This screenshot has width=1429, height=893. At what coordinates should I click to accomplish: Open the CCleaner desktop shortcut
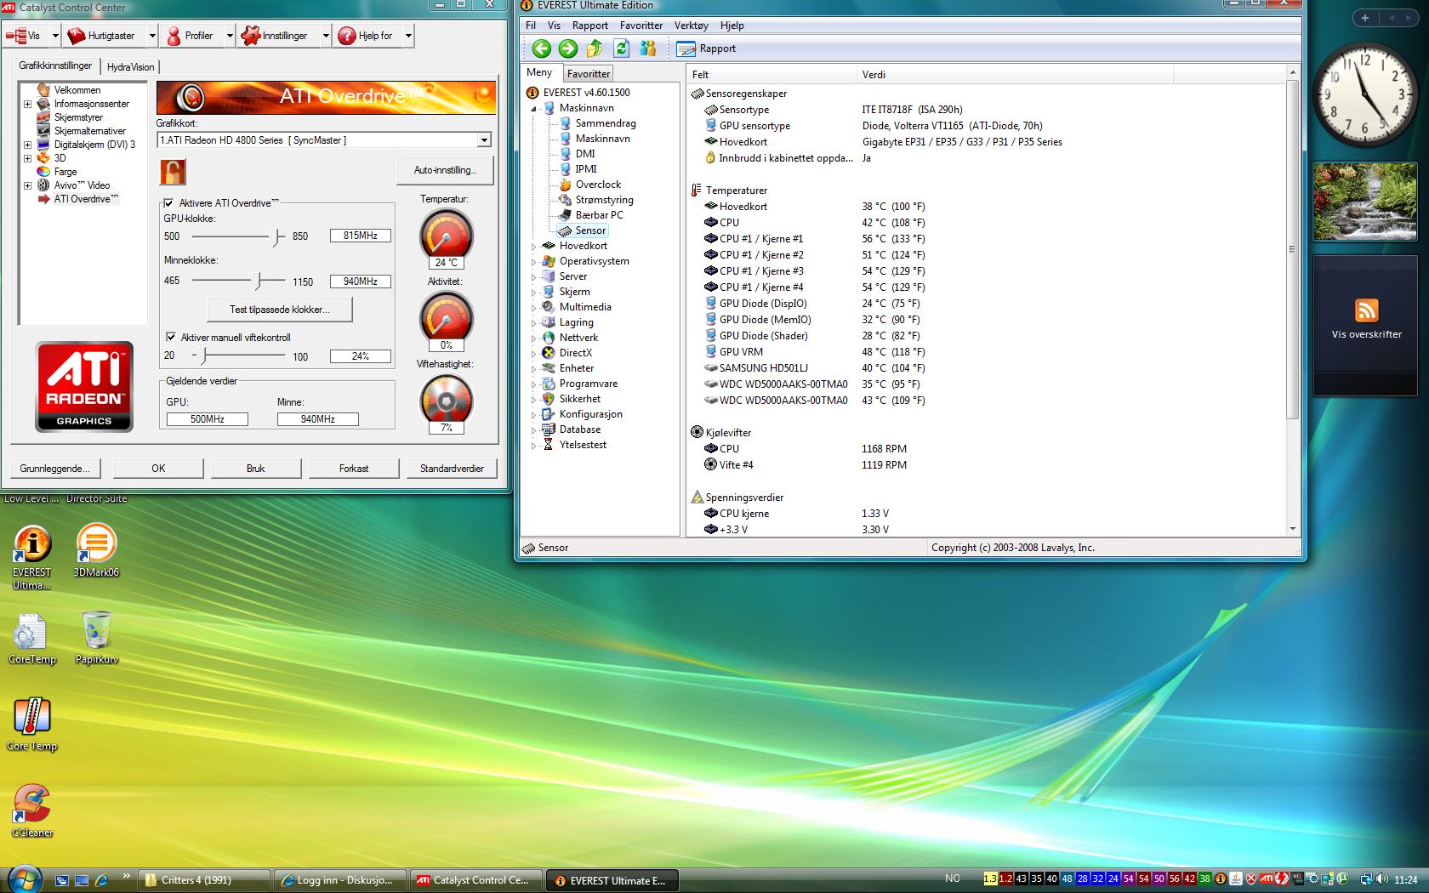coord(31,810)
